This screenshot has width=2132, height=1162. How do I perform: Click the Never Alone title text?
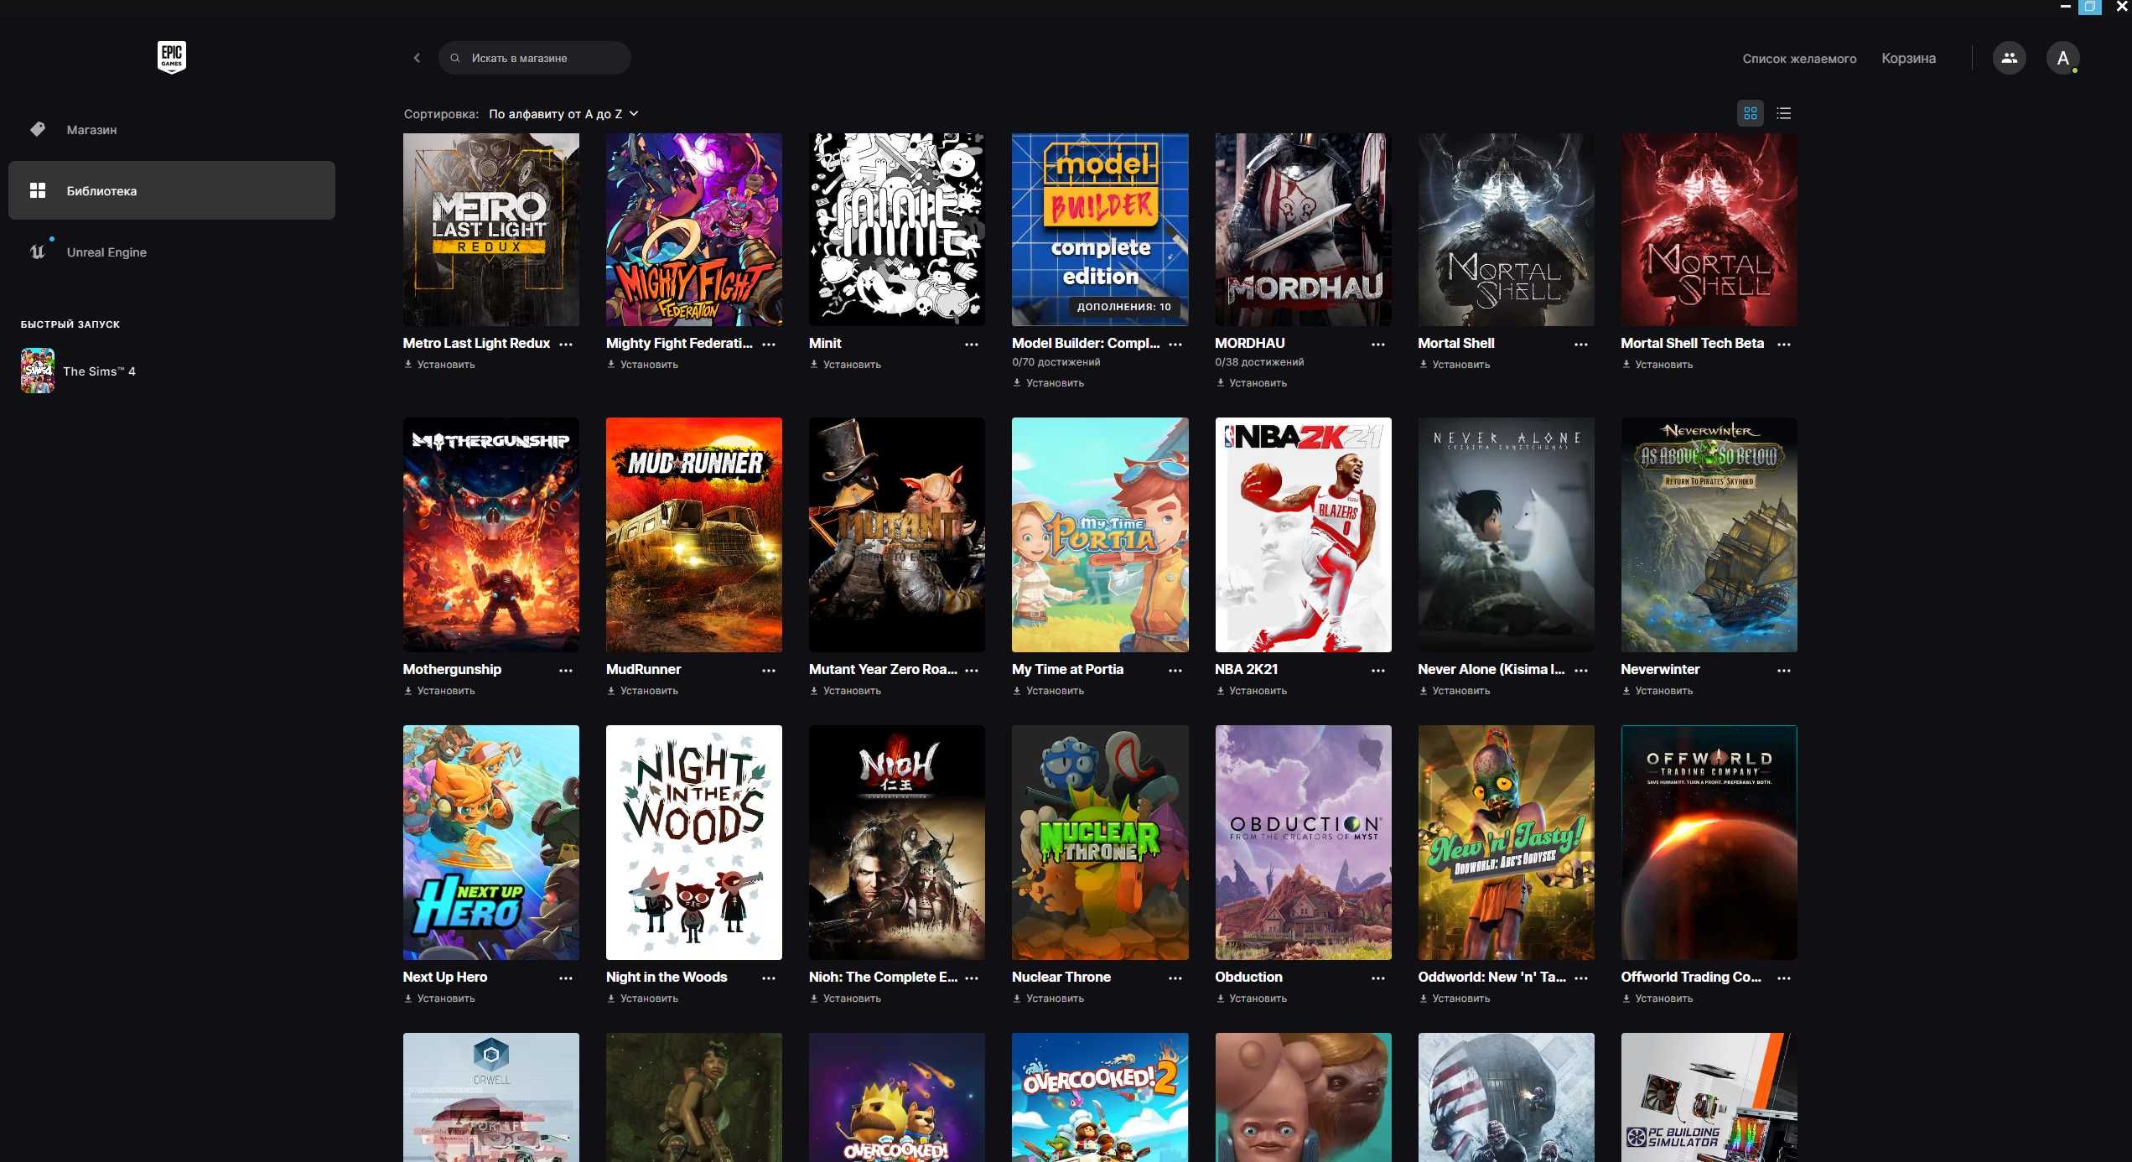1491,669
